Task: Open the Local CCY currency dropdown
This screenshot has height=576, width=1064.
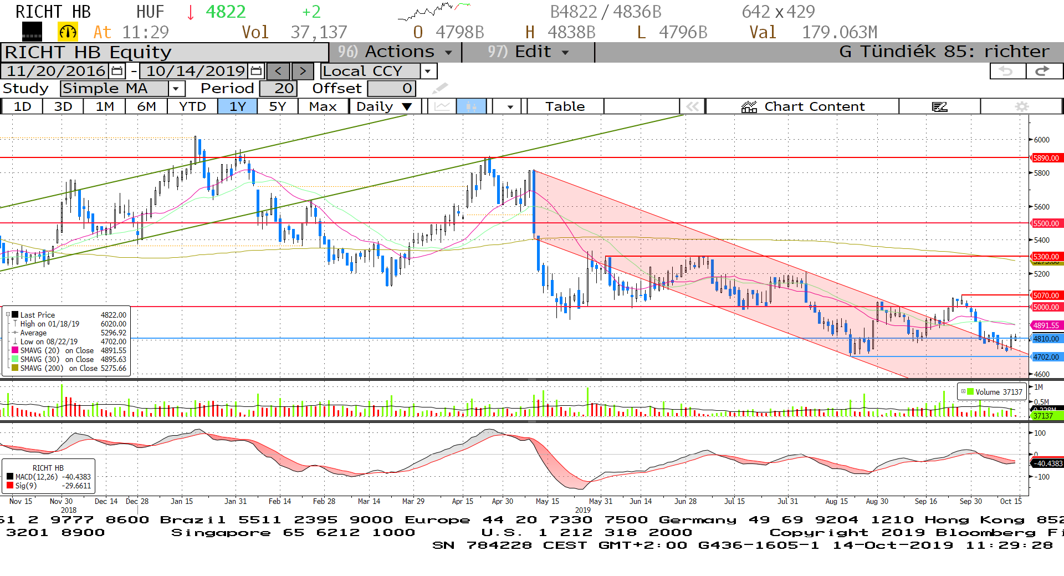Action: pyautogui.click(x=427, y=71)
